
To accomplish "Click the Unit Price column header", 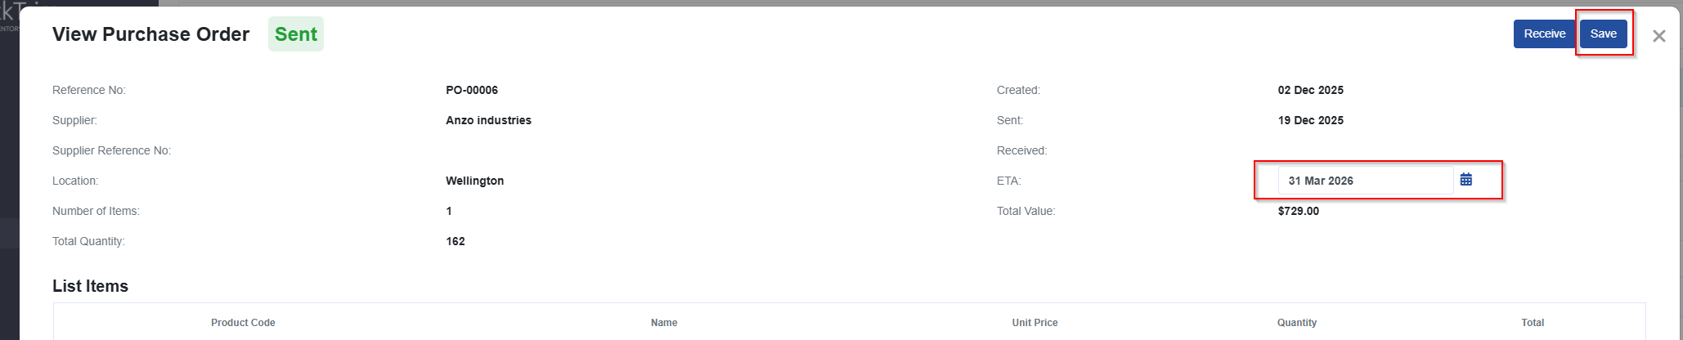I will [x=1034, y=323].
